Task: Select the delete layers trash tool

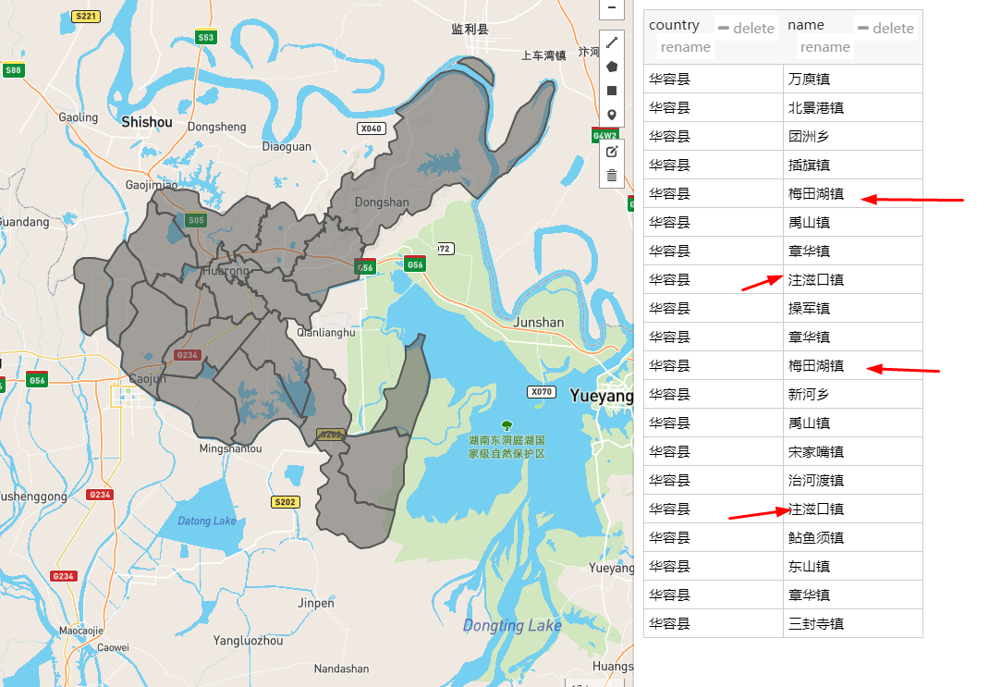Action: tap(611, 176)
